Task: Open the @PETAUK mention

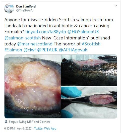Action: [47, 50]
